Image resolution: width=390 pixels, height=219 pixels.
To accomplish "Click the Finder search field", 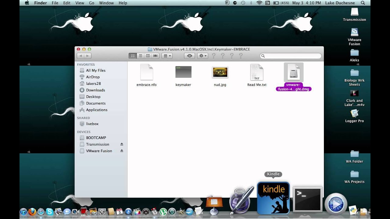I will [x=291, y=56].
